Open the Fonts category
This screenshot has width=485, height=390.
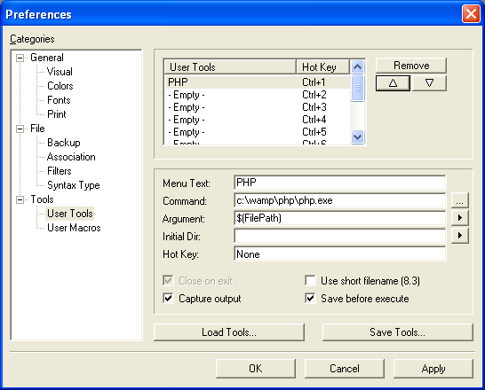click(x=59, y=100)
